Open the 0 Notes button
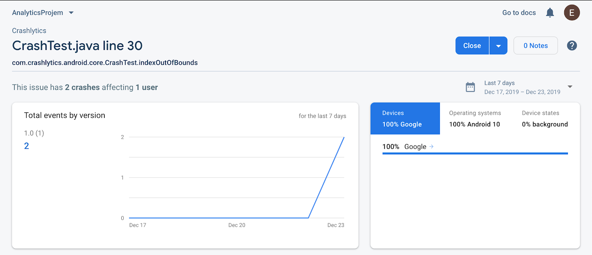This screenshot has height=255, width=592. [x=535, y=46]
